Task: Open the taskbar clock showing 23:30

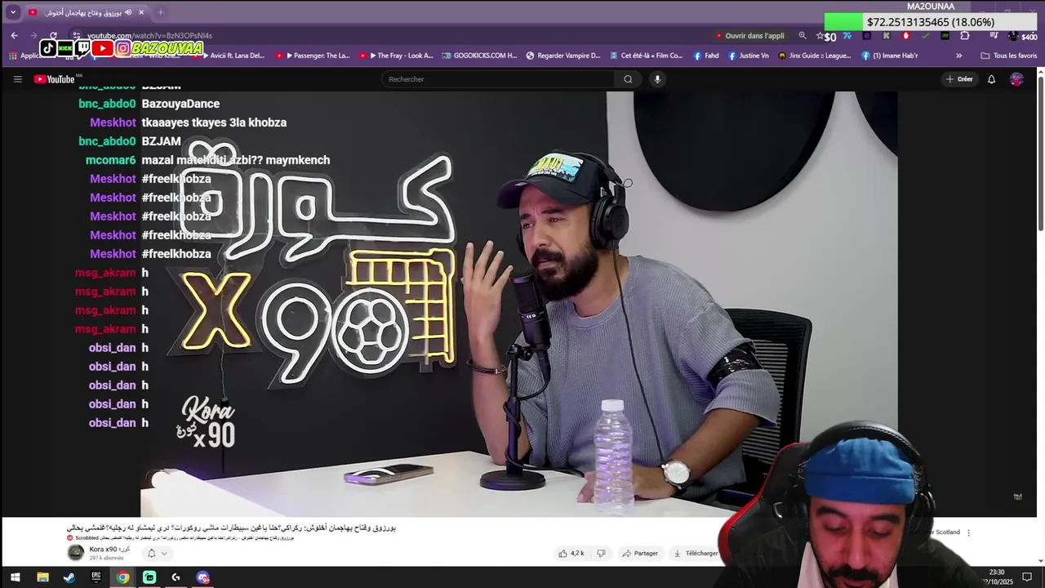Action: click(997, 577)
